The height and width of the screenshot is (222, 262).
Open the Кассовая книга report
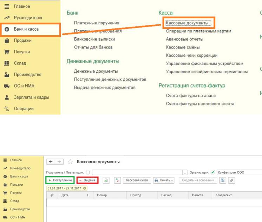coord(137,180)
